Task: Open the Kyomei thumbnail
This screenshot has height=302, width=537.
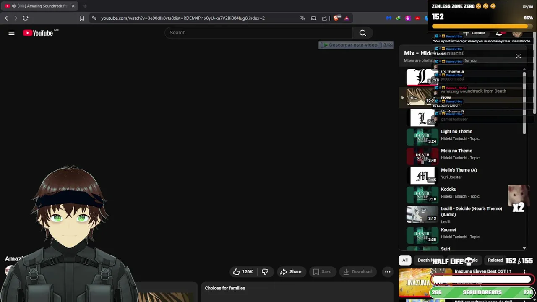Action: point(422,235)
